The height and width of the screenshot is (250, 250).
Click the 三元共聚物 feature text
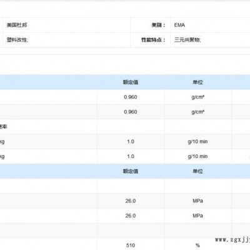187,39
